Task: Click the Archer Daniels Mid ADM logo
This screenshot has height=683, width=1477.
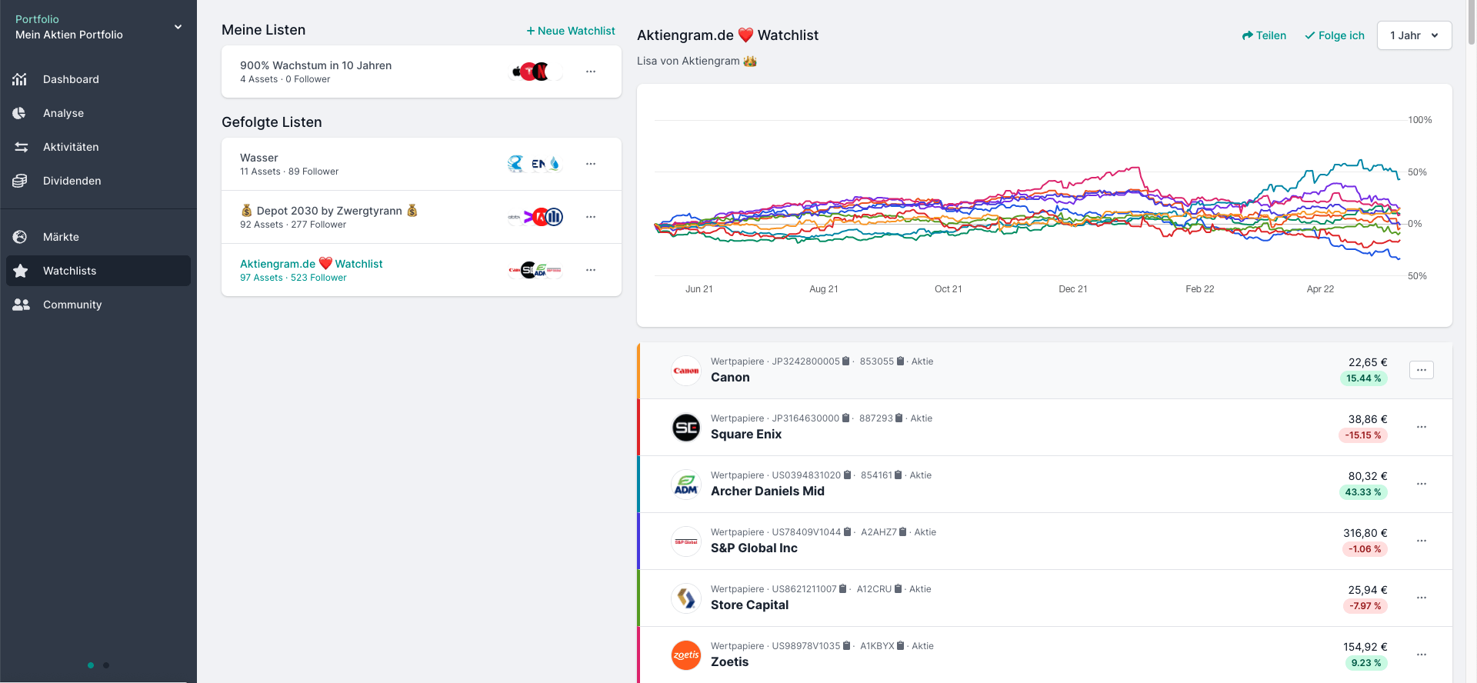Action: tap(686, 485)
